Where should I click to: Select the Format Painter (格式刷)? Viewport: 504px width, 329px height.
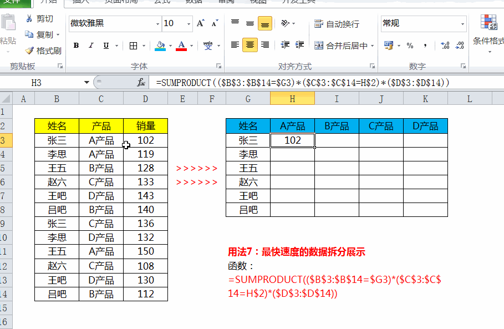43,50
